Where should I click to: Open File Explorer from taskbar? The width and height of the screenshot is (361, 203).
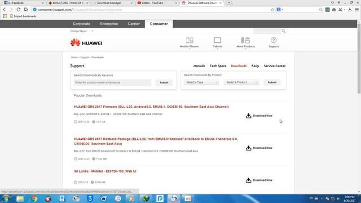[20, 198]
